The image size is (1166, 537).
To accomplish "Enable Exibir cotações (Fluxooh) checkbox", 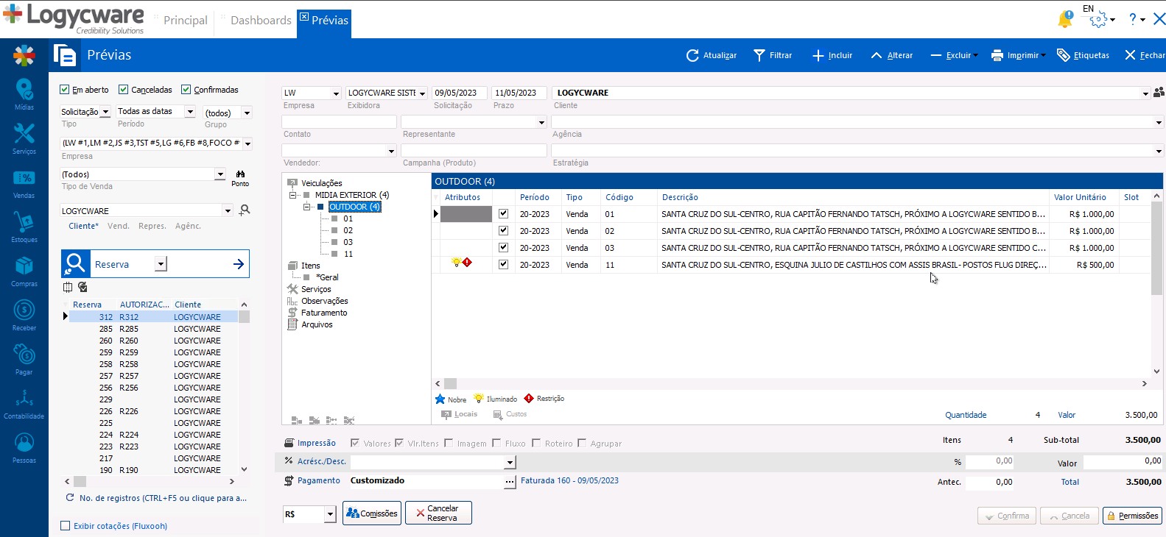I will pyautogui.click(x=66, y=526).
